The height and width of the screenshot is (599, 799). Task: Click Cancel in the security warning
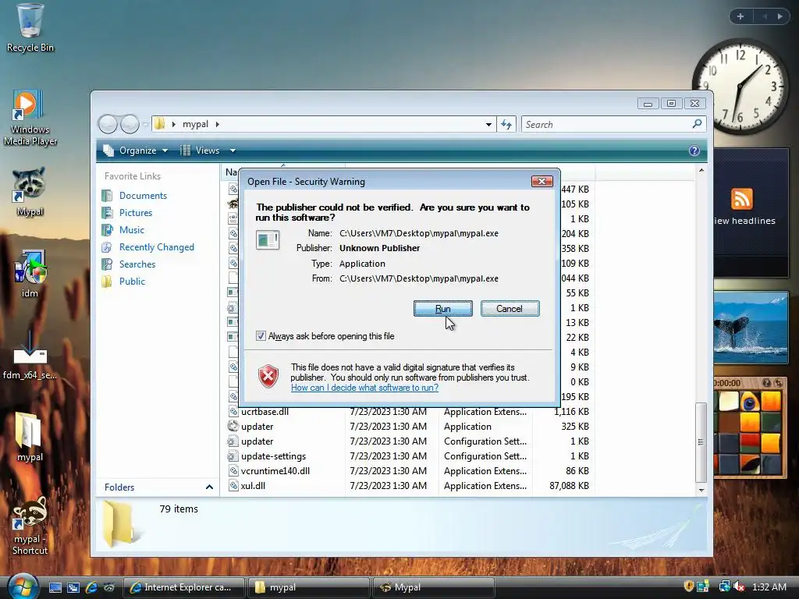click(510, 309)
